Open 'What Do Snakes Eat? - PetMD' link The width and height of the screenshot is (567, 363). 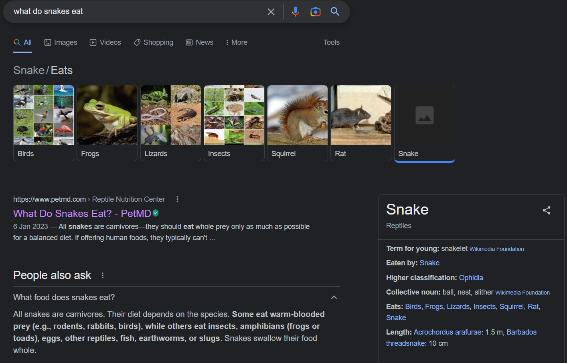coord(82,214)
